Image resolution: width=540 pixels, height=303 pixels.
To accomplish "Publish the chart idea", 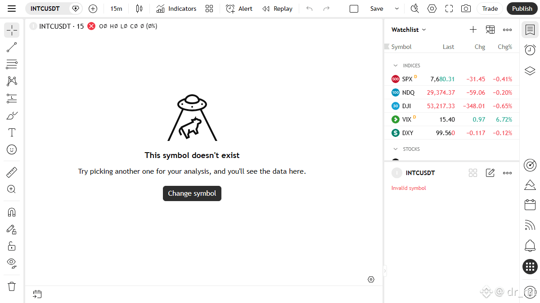I will click(x=522, y=9).
